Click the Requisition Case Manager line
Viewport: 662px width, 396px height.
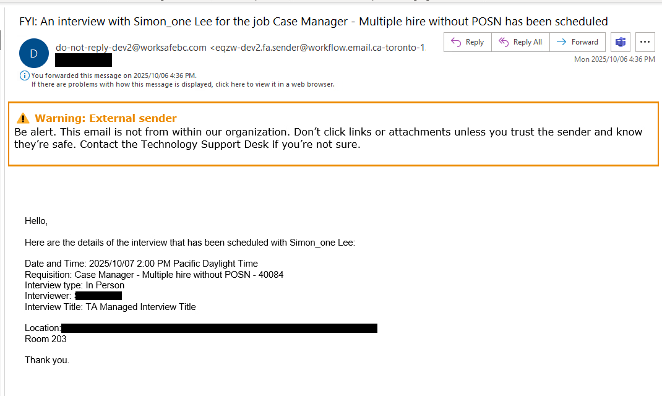154,275
